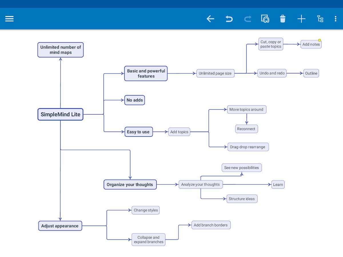Undo the last action
Image resolution: width=343 pixels, height=257 pixels.
coord(229,19)
